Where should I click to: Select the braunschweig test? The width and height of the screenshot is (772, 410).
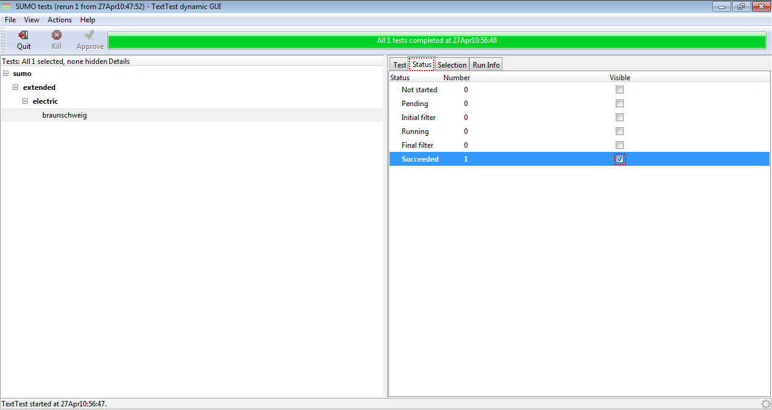tap(65, 115)
